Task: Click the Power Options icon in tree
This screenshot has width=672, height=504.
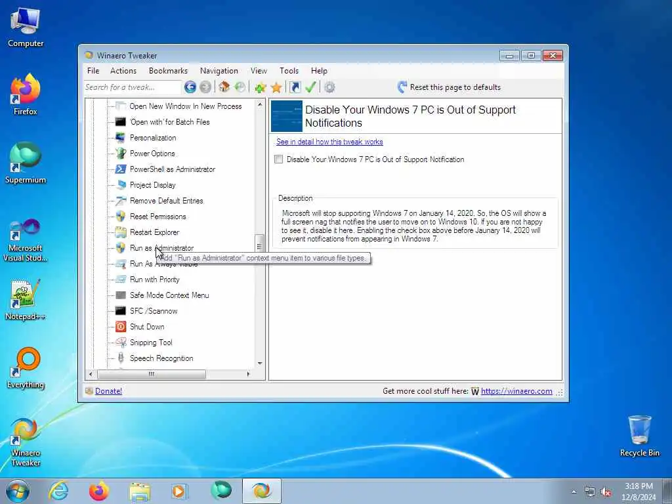Action: pyautogui.click(x=121, y=154)
